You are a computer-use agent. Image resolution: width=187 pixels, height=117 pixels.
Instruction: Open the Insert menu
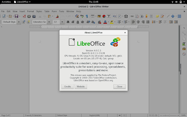(22, 11)
